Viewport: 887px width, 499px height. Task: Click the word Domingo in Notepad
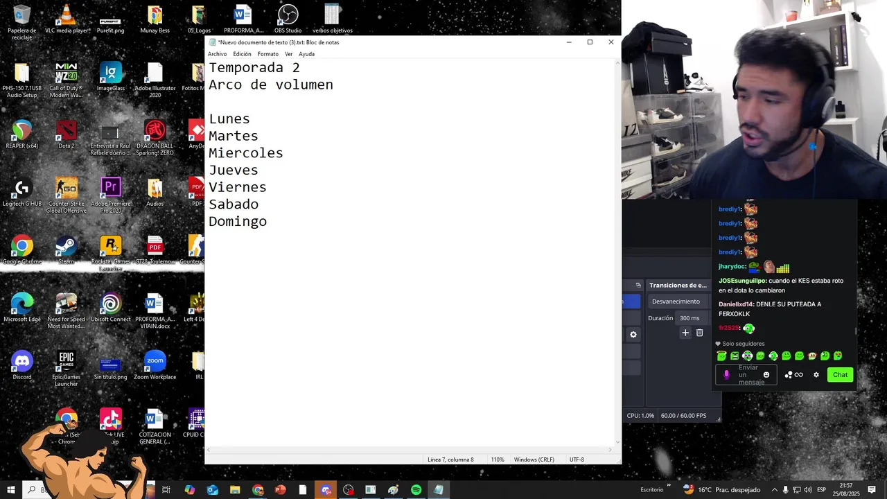pos(238,222)
